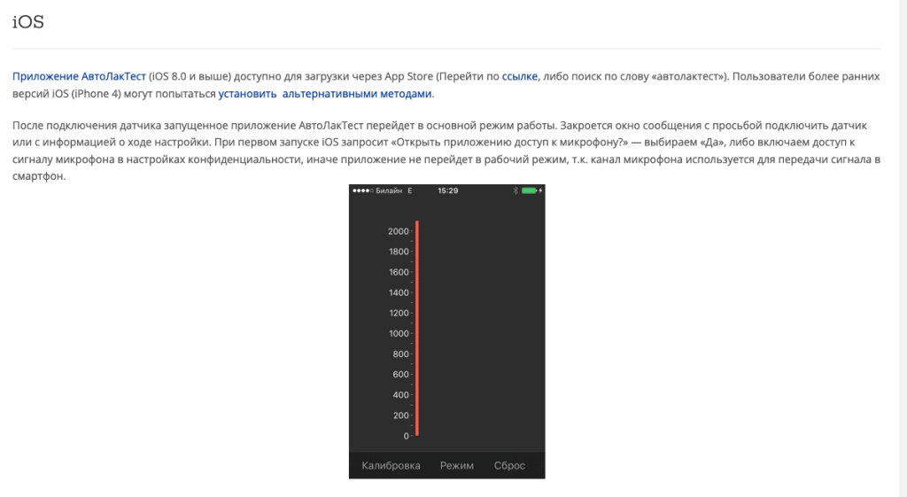This screenshot has height=497, width=907.
Task: Click the Билайн carrier label
Action: 388,190
